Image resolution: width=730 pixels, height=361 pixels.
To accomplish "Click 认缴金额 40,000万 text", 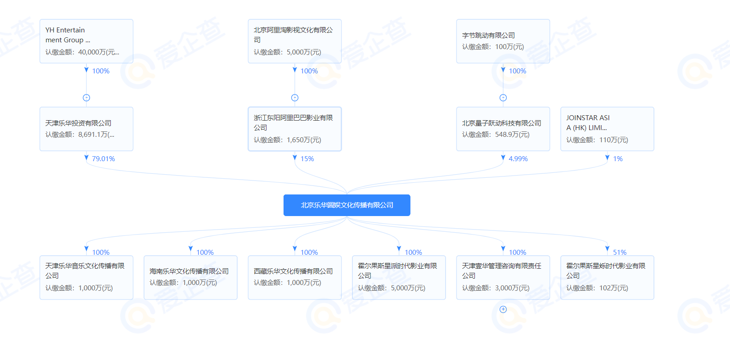I will click(82, 52).
